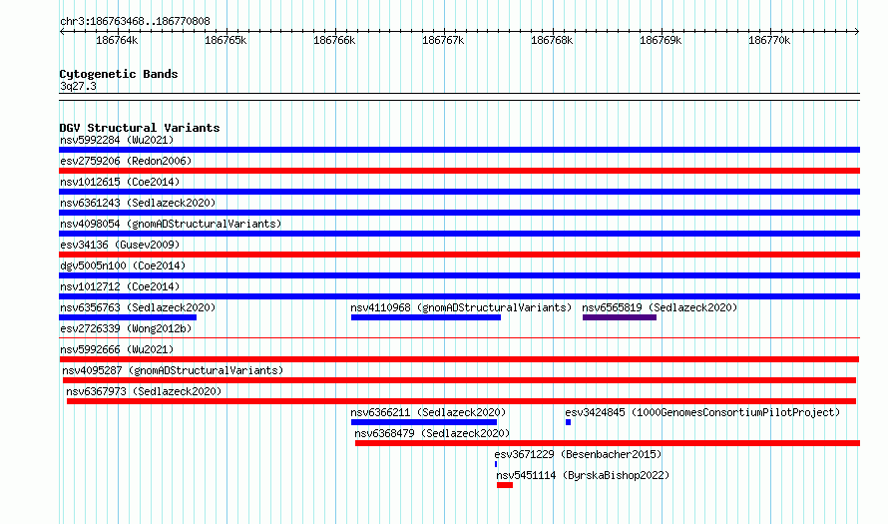Select the red bar under esv34136

pos(459,255)
